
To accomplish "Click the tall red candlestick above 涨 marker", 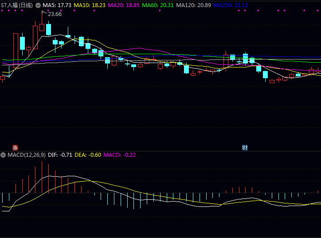I will (x=16, y=50).
